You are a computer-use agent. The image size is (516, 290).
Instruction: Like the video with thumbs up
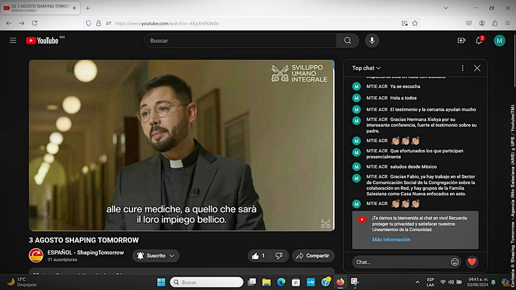click(259, 256)
